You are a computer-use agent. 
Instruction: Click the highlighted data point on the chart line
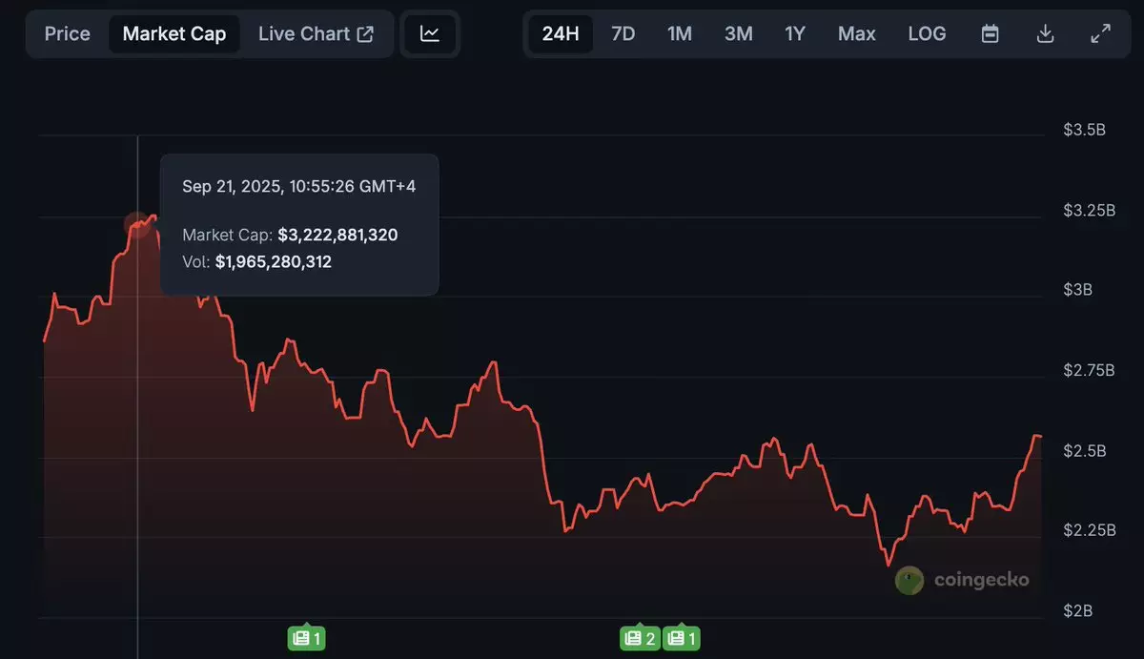pos(137,225)
